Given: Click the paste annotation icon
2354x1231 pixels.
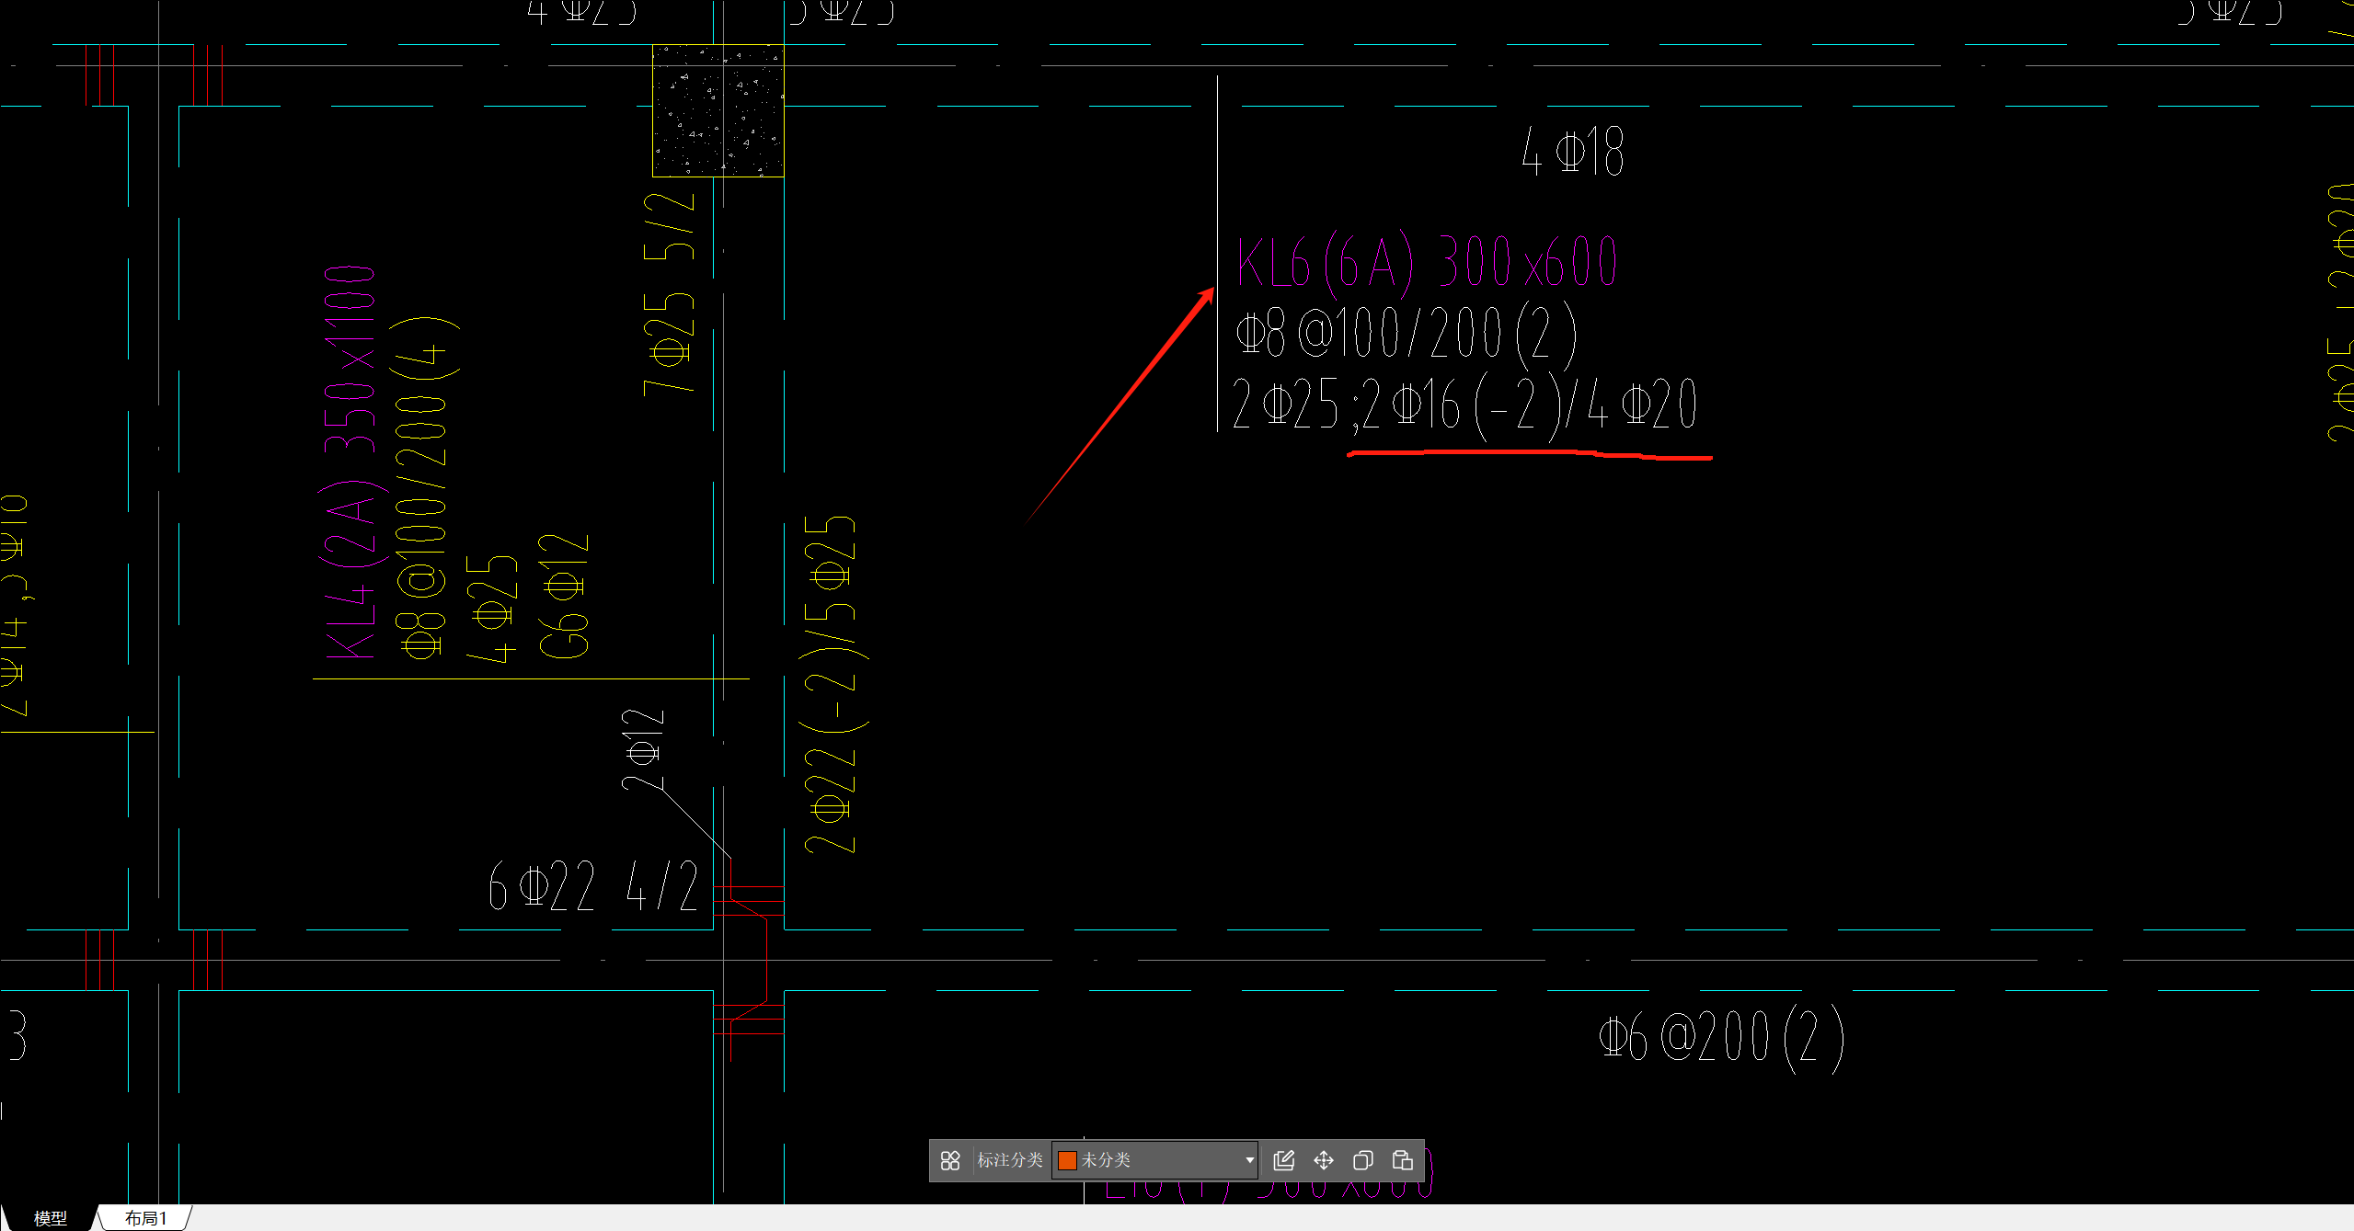Looking at the screenshot, I should tap(1402, 1160).
